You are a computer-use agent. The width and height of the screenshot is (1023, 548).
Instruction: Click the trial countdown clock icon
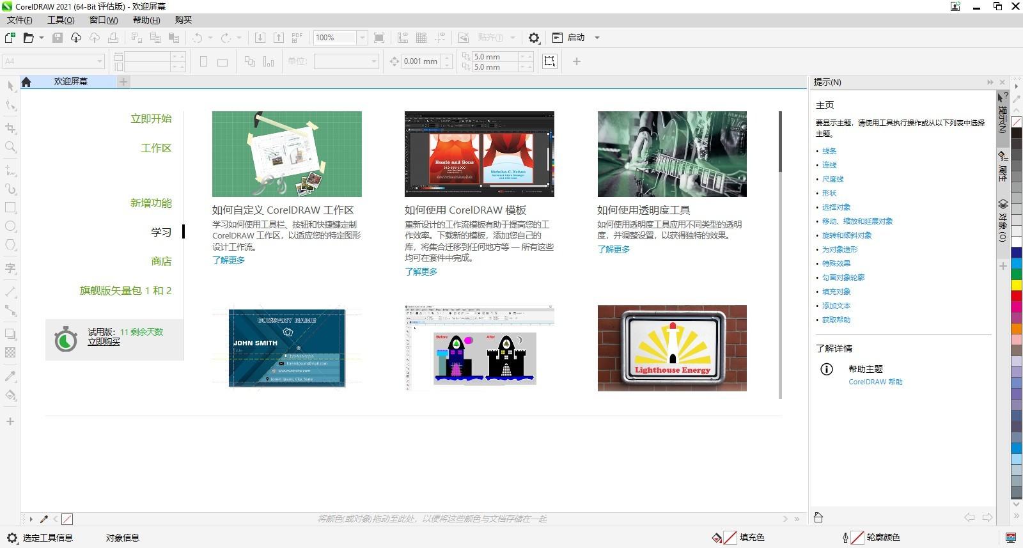coord(66,339)
